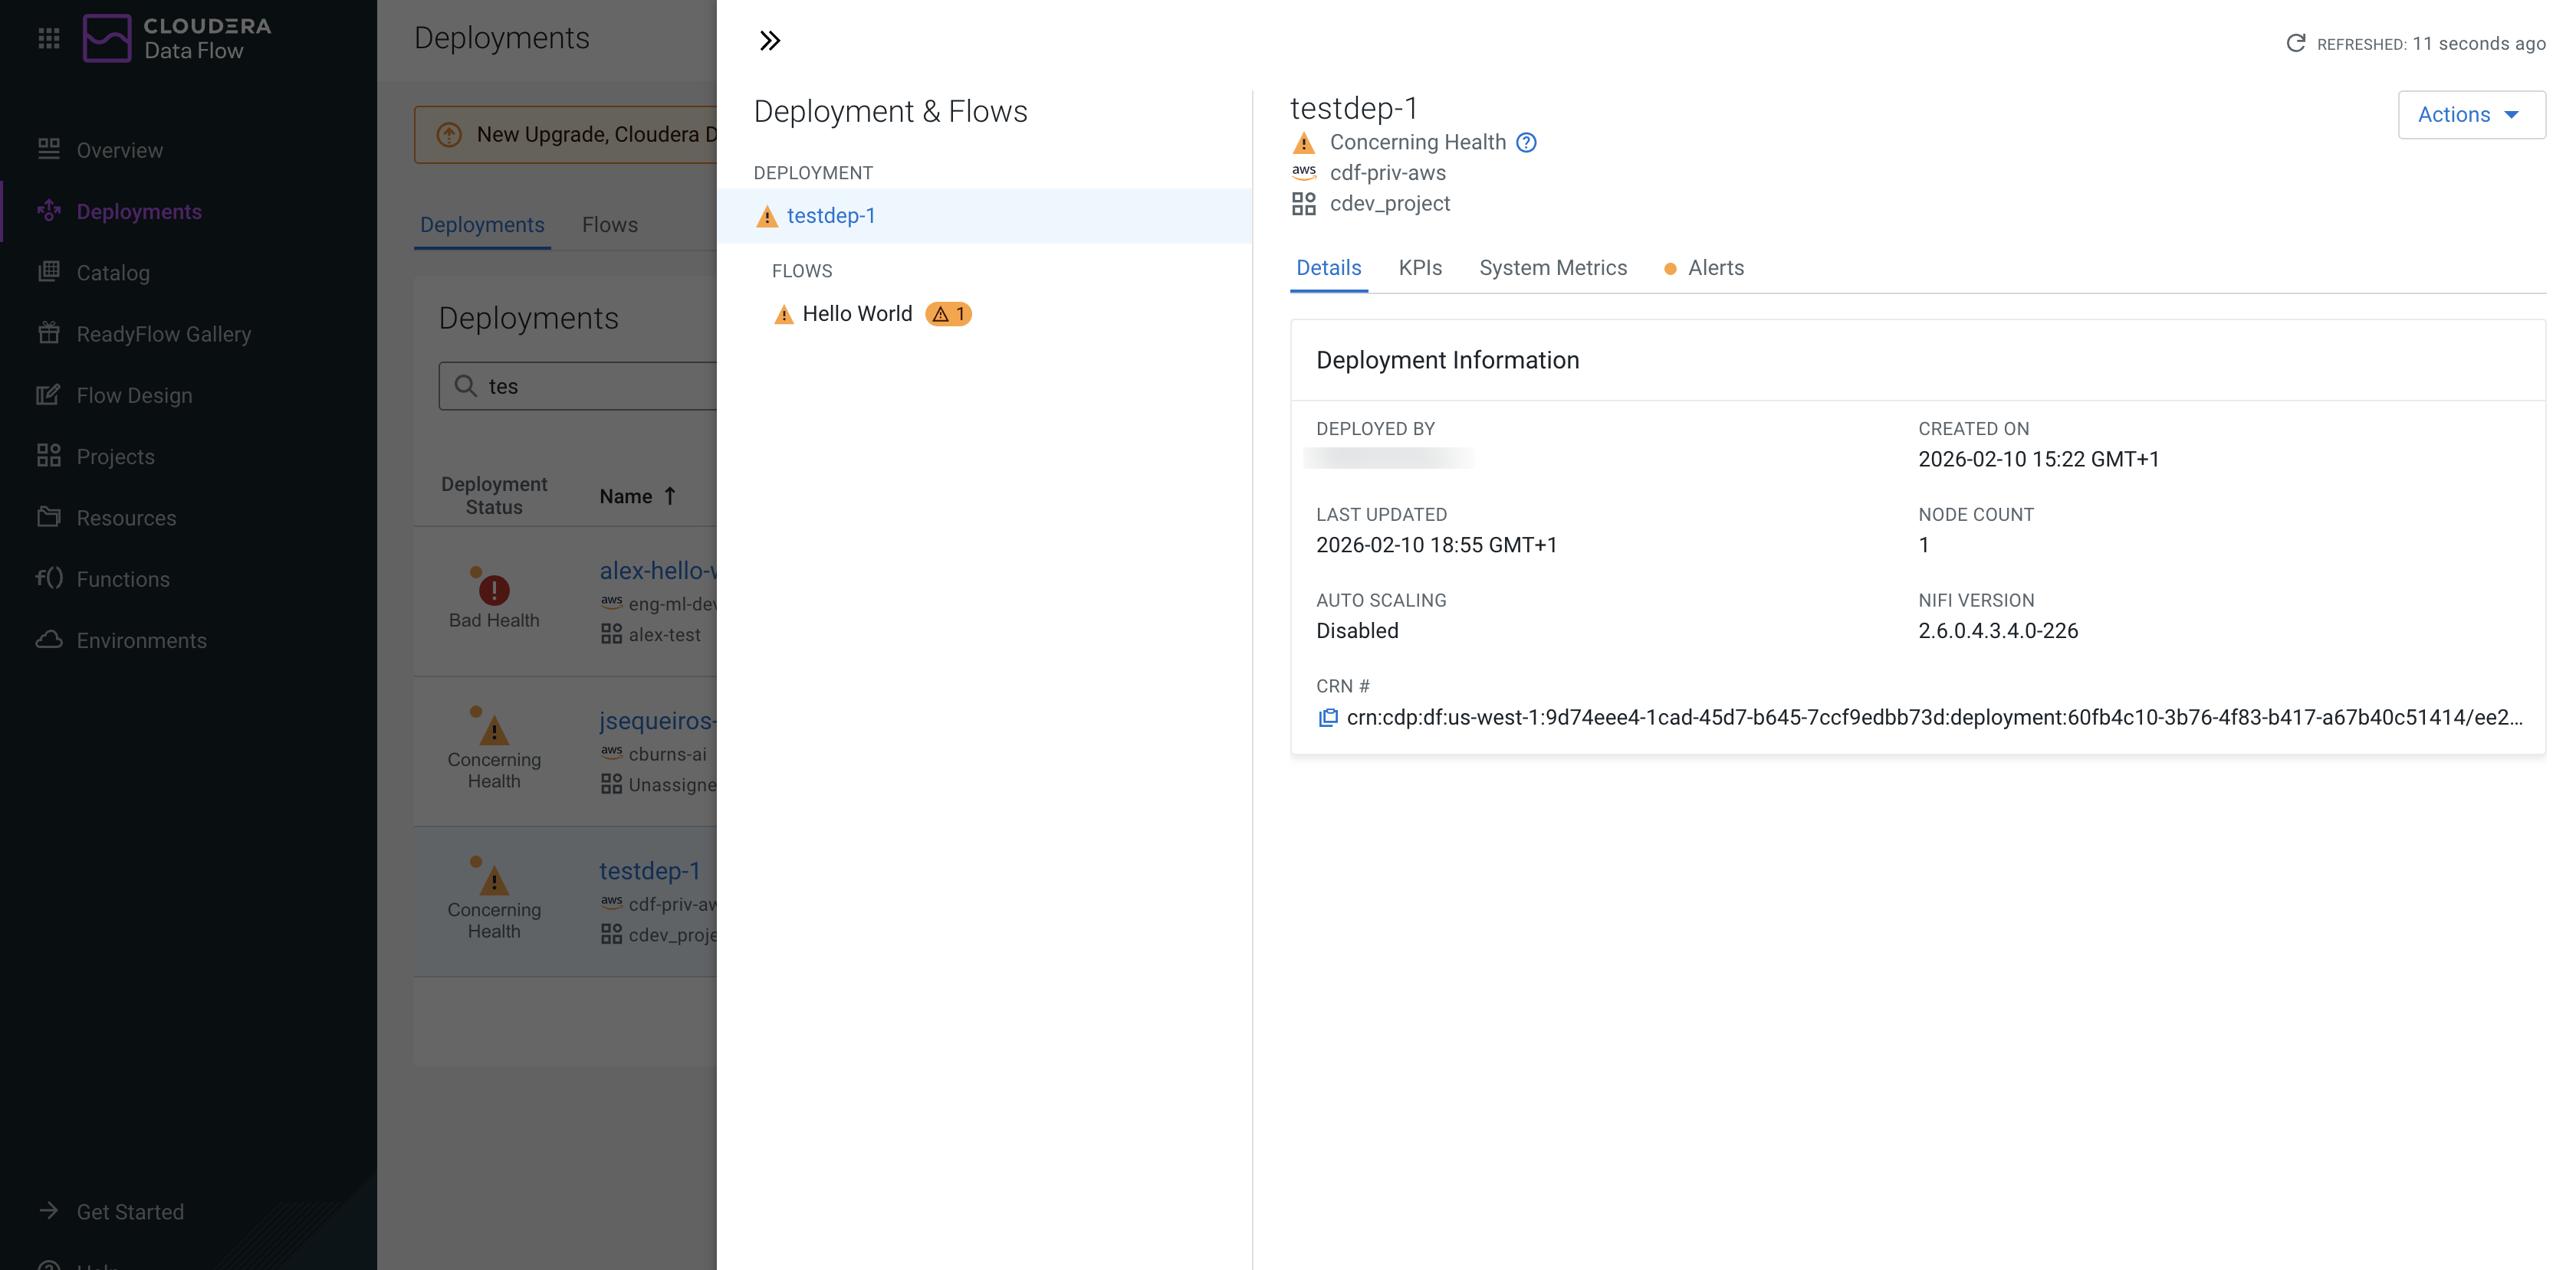
Task: Open the app switcher grid icon
Action: click(49, 38)
